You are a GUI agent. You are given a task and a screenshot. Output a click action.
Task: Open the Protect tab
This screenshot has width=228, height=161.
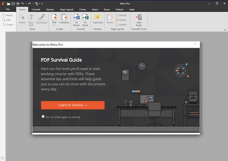pyautogui.click(x=119, y=10)
